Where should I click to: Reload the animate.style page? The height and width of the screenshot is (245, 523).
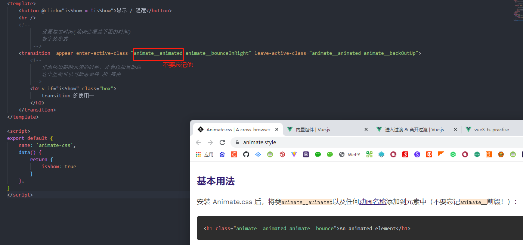222,142
